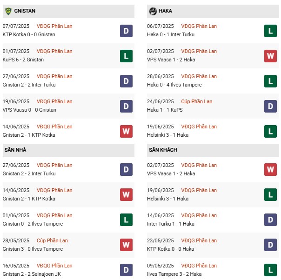Click the Gnistan team logo icon
281x280 pixels.
click(8, 11)
